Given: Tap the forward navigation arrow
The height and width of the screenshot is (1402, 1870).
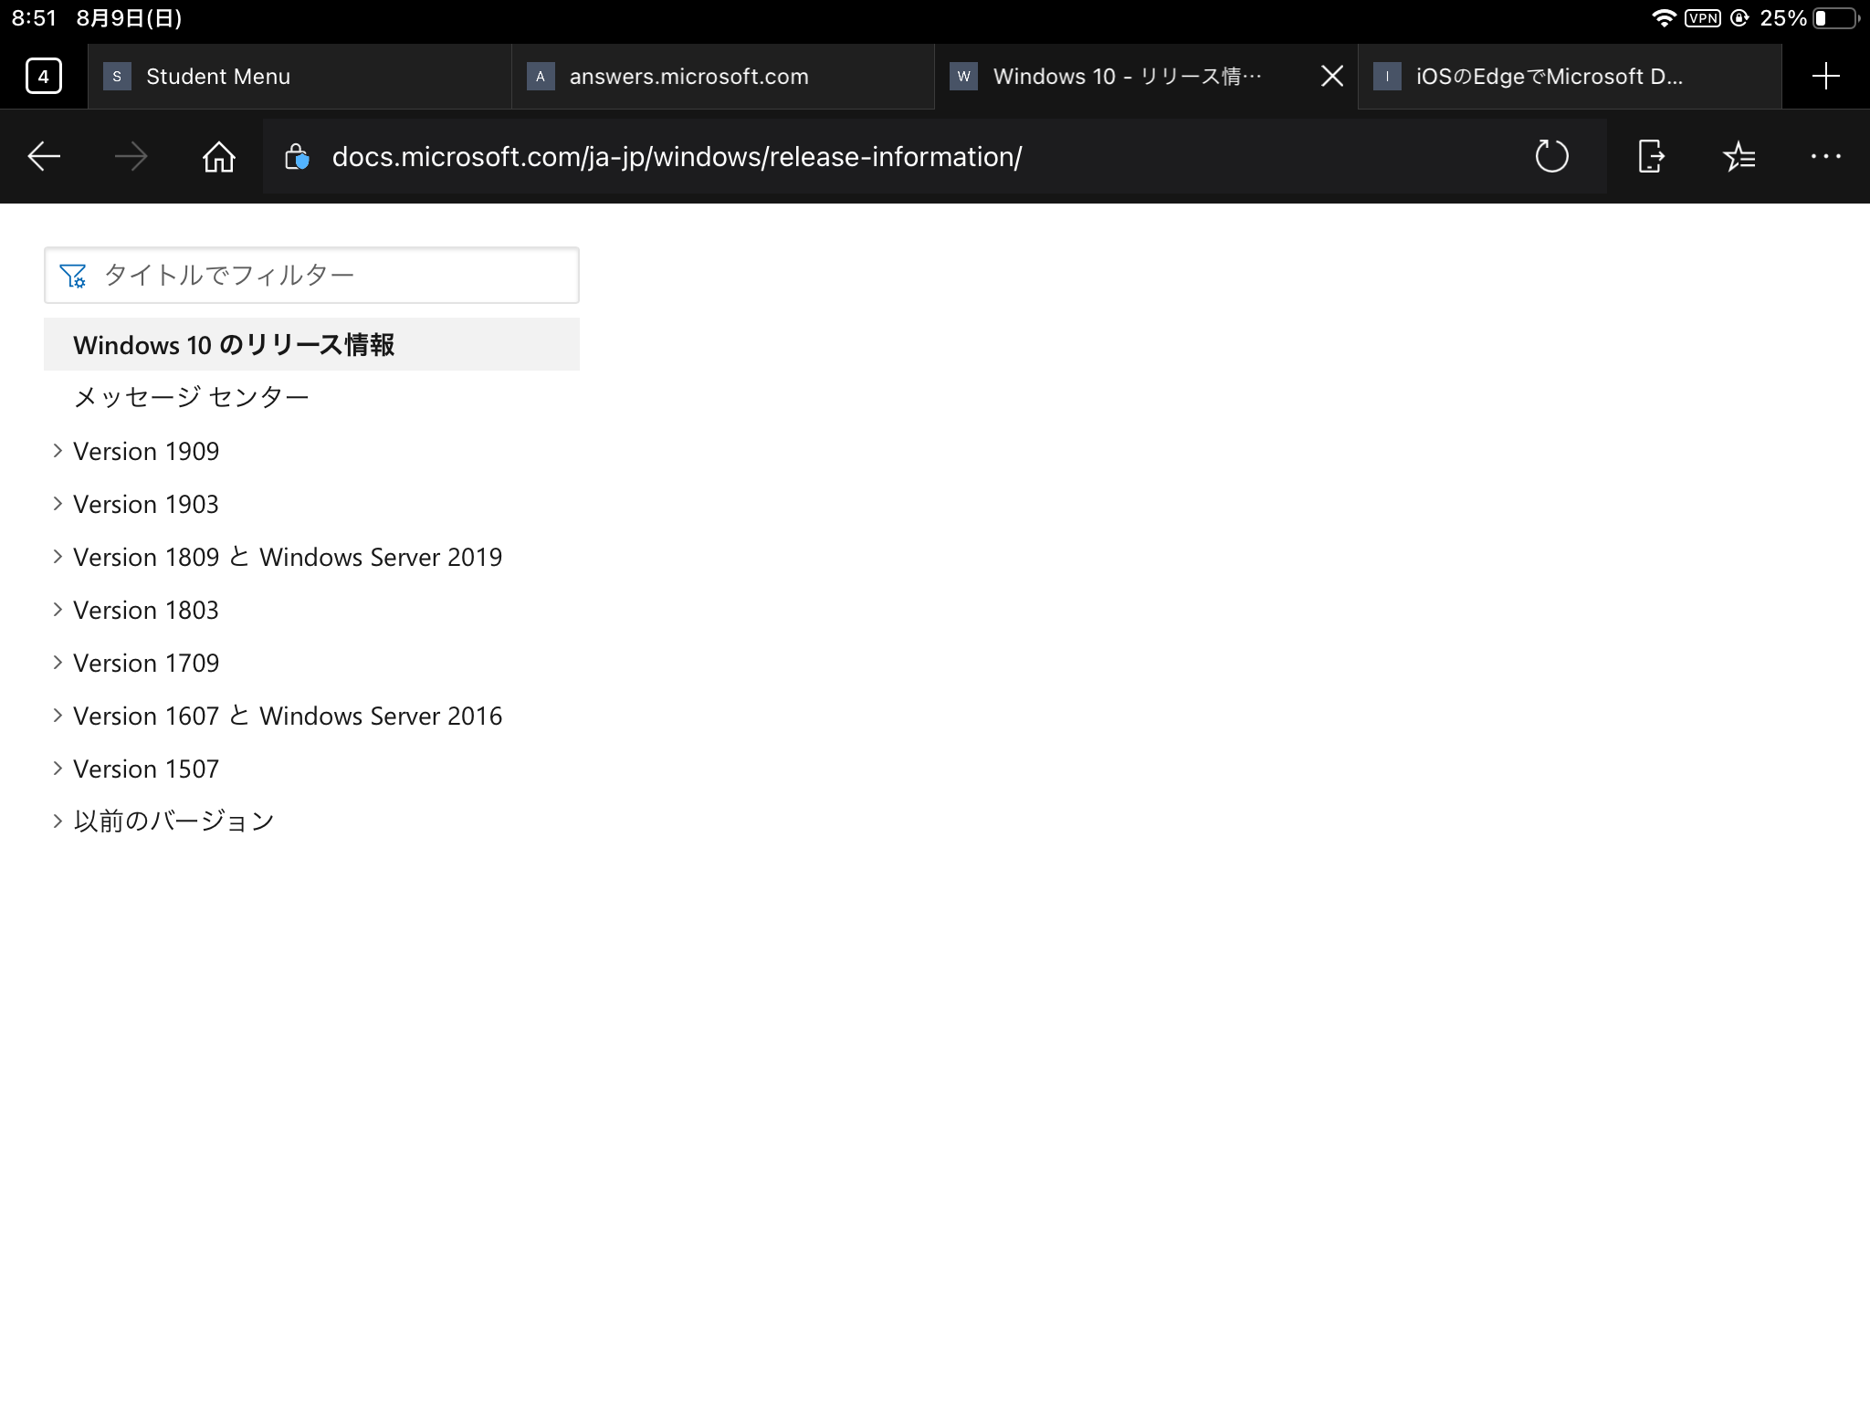Looking at the screenshot, I should pyautogui.click(x=131, y=157).
